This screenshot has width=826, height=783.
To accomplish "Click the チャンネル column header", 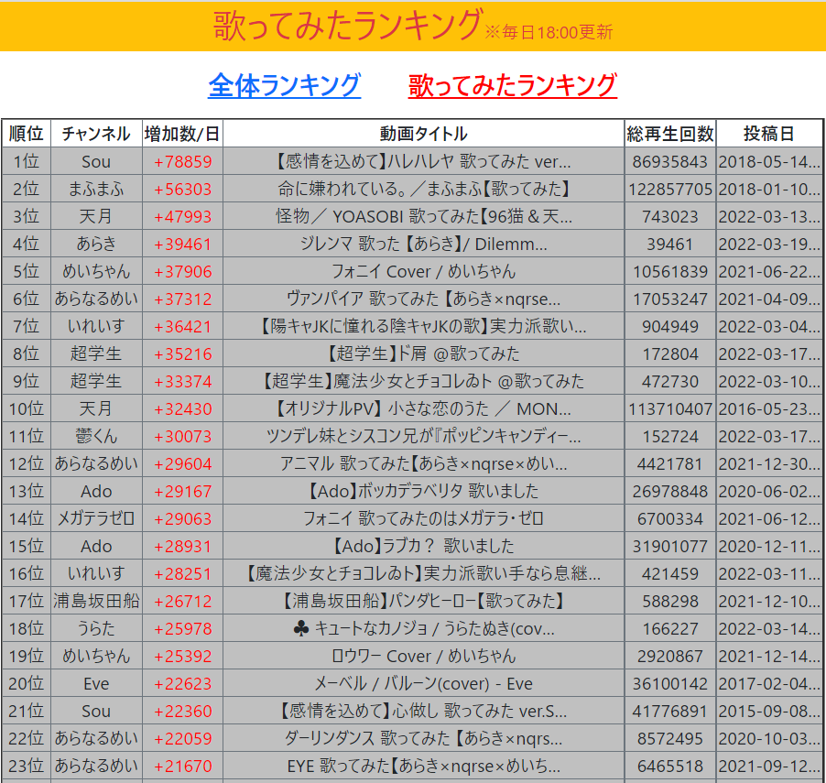I will (x=96, y=134).
